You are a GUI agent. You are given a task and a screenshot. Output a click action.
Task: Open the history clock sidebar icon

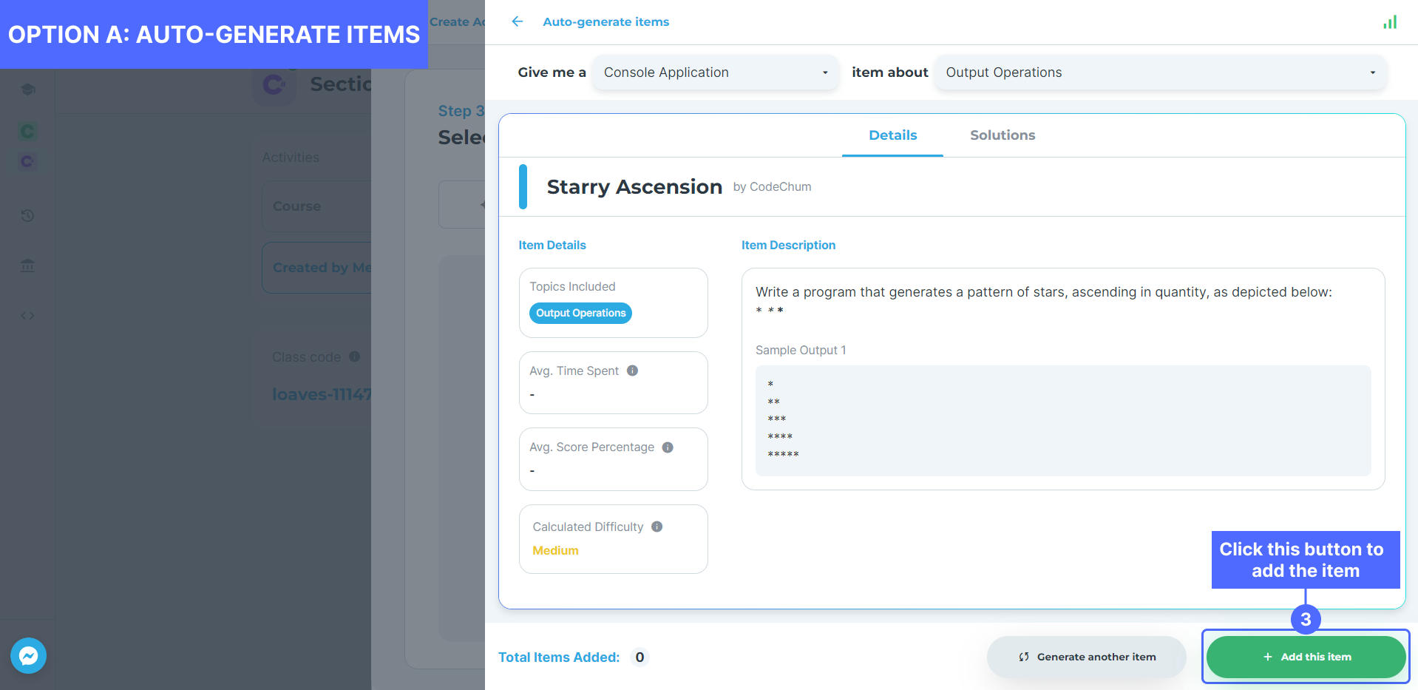28,216
